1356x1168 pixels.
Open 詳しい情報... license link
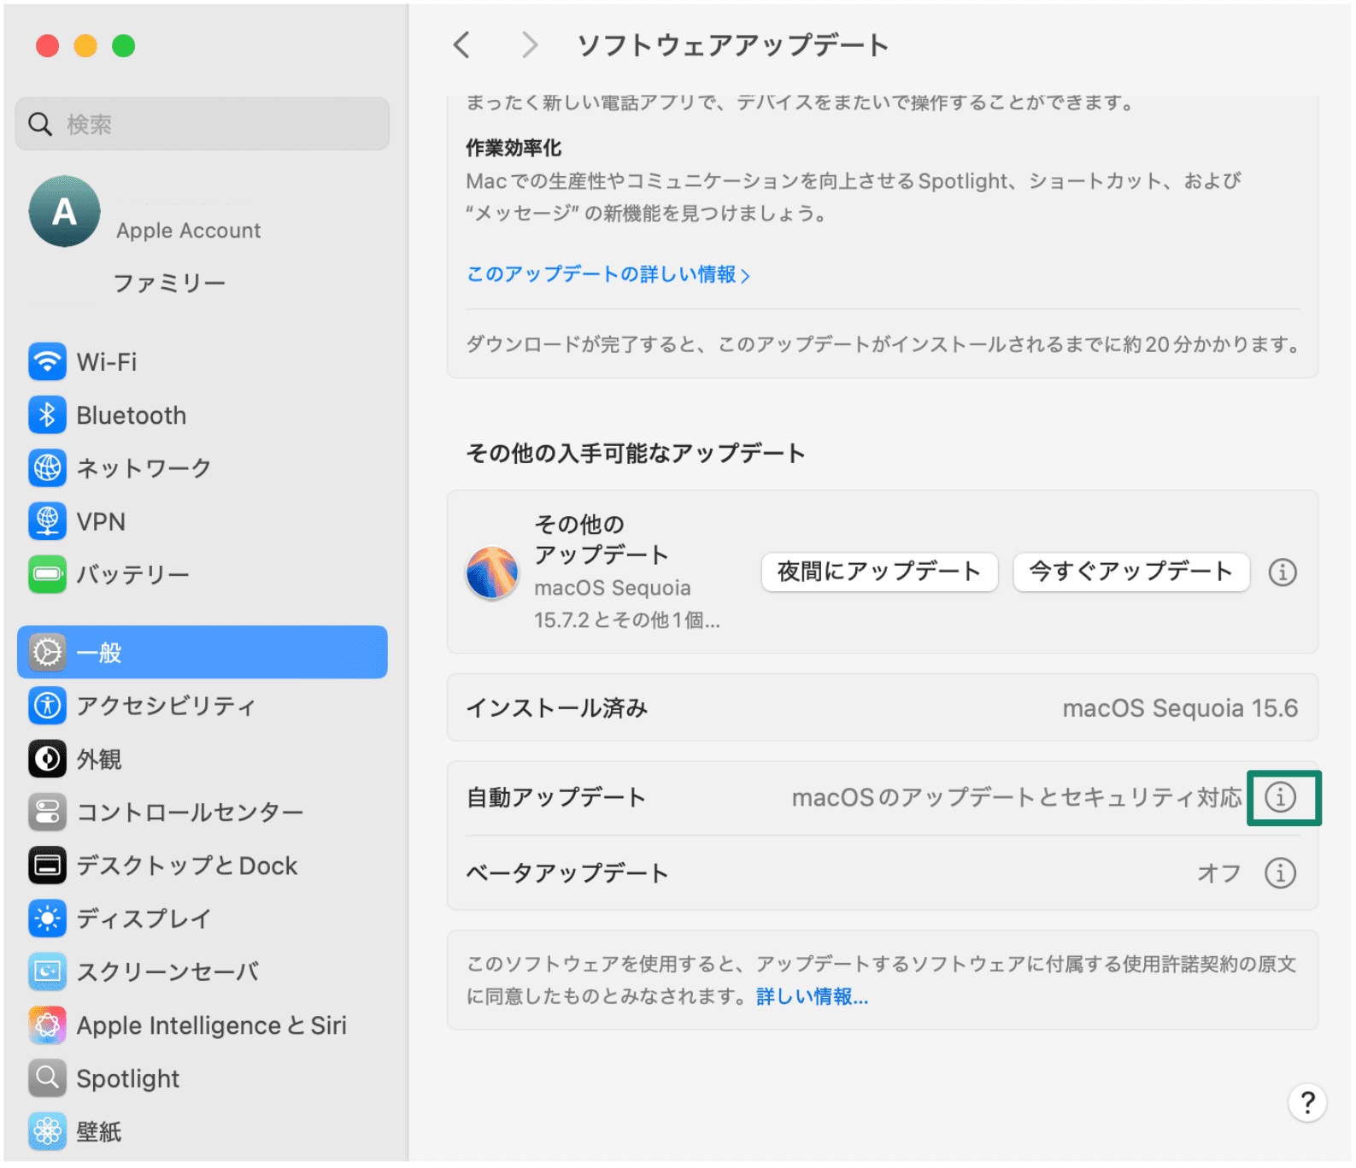[812, 997]
